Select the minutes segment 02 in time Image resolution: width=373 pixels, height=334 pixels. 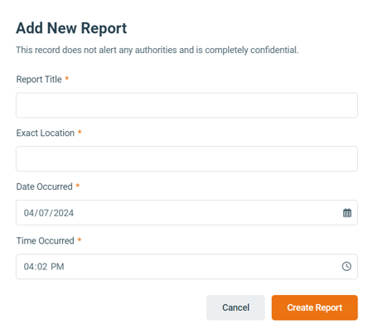42,267
